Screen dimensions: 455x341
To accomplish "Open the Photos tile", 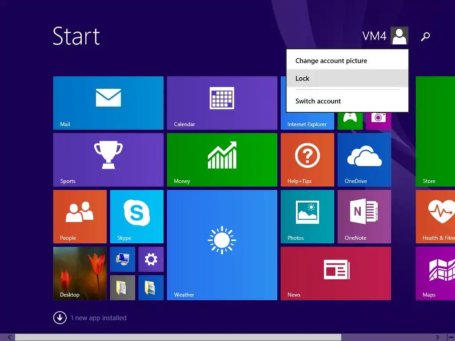I will point(307,217).
